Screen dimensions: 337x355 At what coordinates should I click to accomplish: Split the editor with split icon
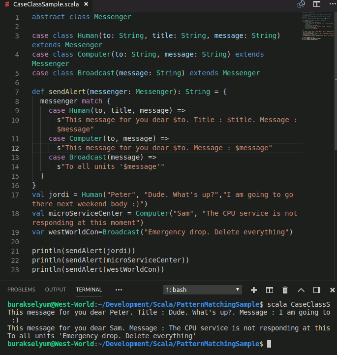tap(317, 4)
